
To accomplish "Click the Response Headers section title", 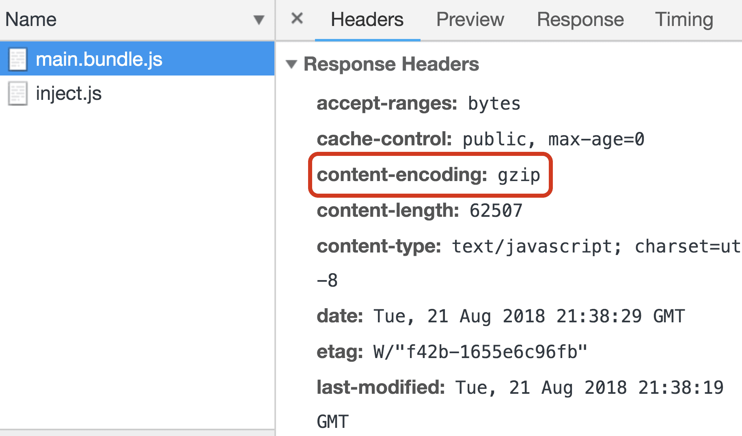I will coord(391,64).
